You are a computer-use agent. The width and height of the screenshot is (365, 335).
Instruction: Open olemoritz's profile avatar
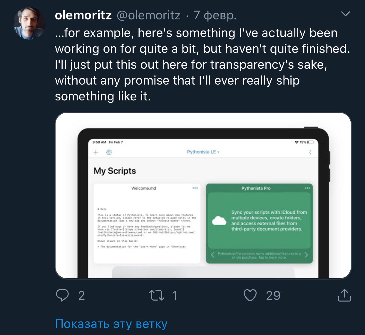click(29, 23)
